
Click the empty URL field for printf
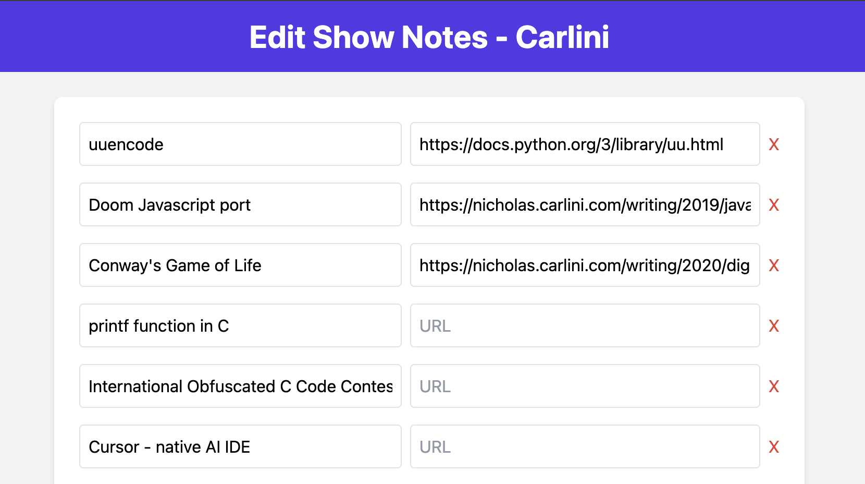[585, 325]
